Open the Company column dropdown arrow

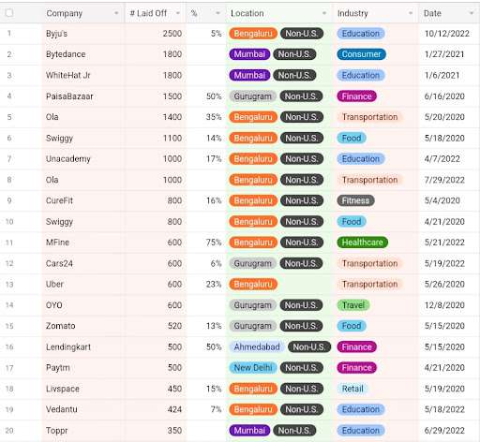(116, 13)
